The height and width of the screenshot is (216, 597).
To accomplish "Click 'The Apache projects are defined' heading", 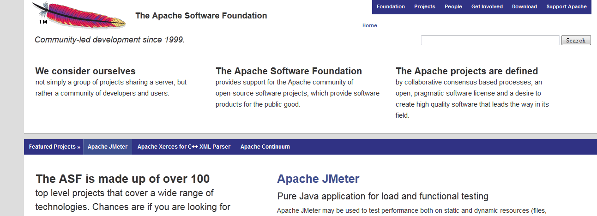I will click(x=467, y=71).
